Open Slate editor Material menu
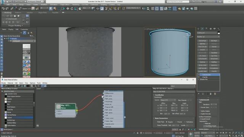 tap(10, 83)
